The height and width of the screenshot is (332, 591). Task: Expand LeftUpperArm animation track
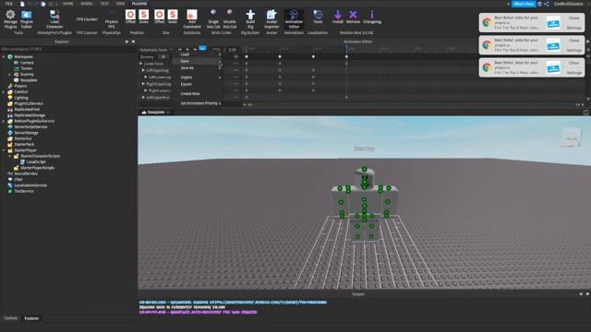coord(143,98)
